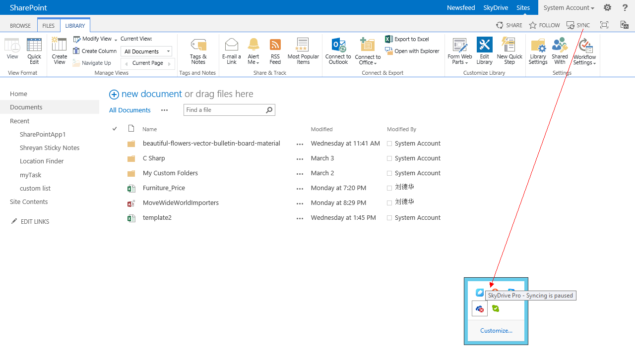Toggle focus on content icon

click(604, 25)
